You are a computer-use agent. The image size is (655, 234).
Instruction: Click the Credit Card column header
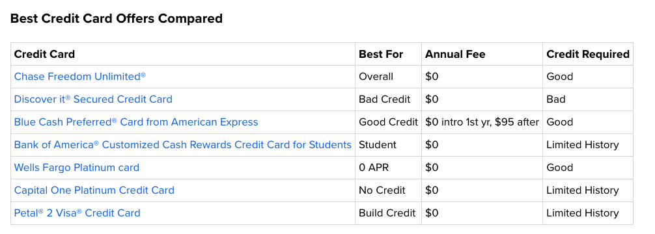point(45,54)
